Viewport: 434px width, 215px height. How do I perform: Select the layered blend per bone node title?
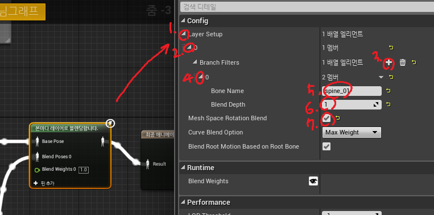(67, 128)
